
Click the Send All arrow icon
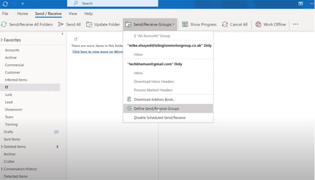point(60,24)
